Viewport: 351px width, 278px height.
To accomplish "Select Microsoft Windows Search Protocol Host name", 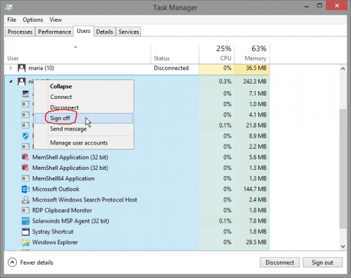I will coord(85,200).
